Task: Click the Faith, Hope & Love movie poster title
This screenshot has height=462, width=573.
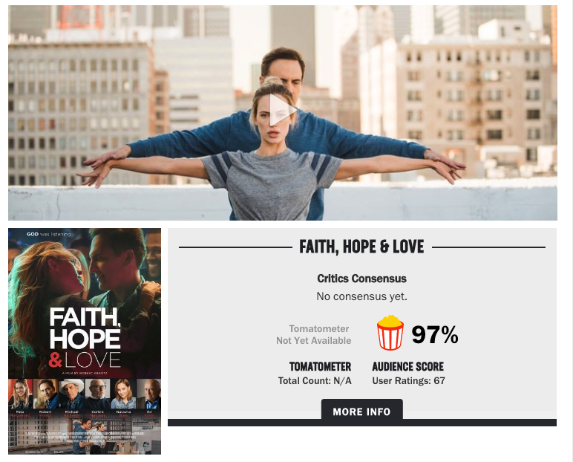Action: click(85, 337)
